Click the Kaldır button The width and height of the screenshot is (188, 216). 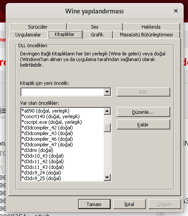pyautogui.click(x=143, y=125)
